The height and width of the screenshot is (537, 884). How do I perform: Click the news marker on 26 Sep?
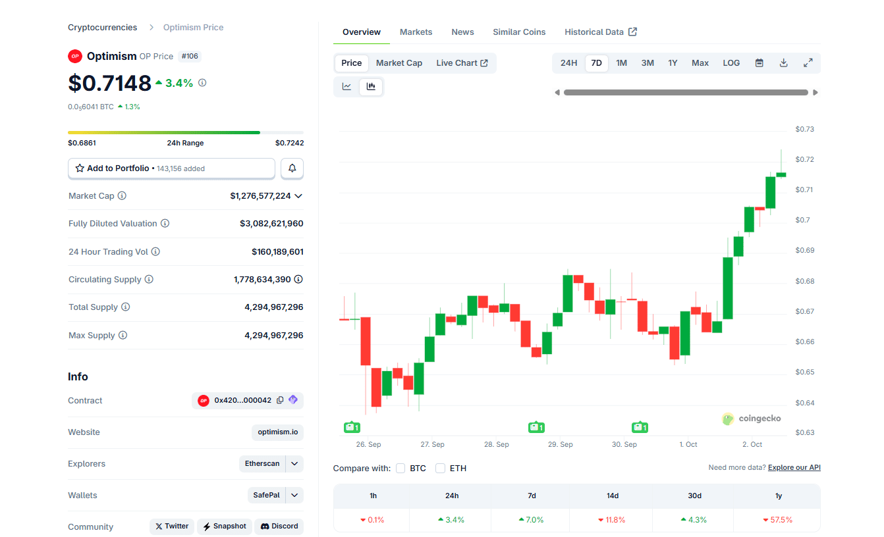point(352,428)
